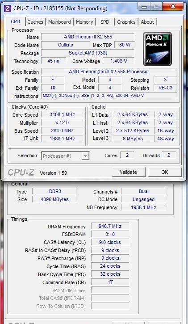Click the RAS# Precharge value 9 clocks
Viewport: 188px width, 324px height.
[x=110, y=258]
